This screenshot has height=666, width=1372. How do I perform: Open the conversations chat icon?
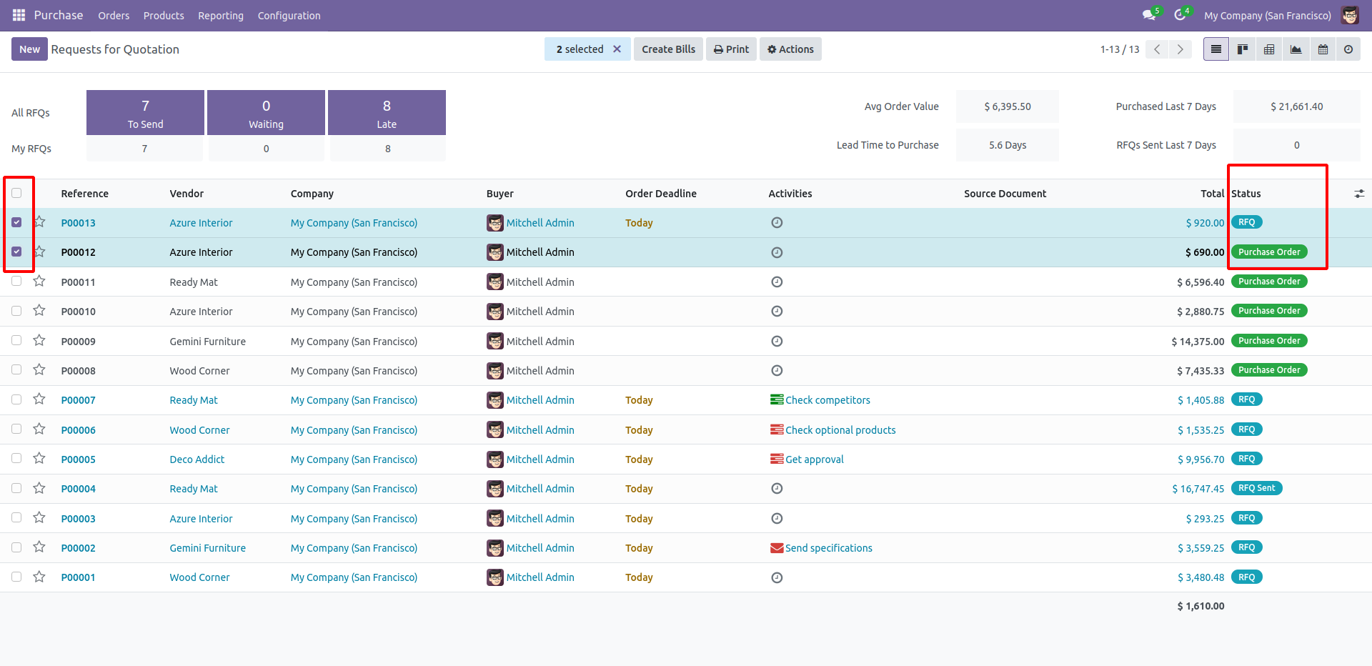1148,15
